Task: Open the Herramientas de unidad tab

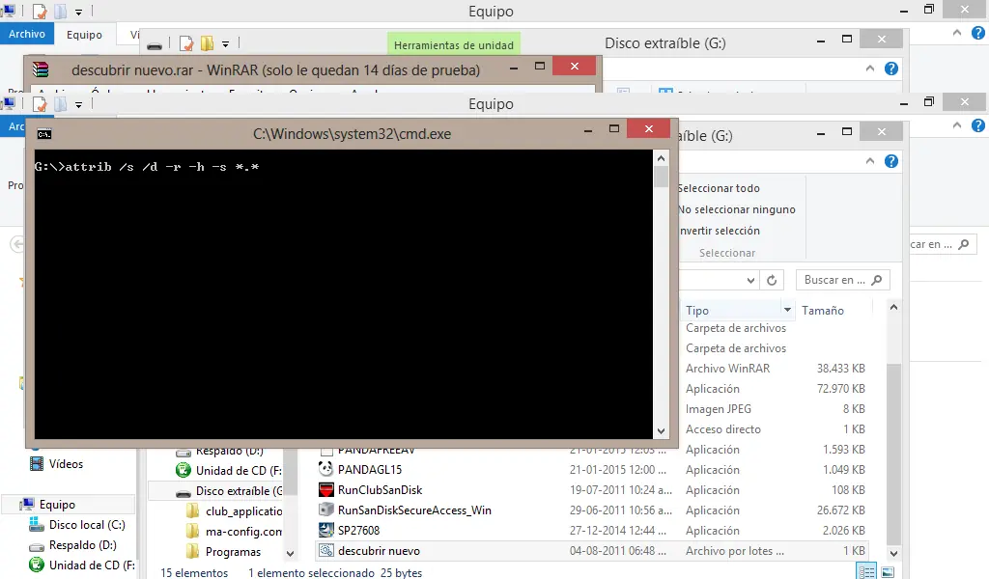Action: (x=454, y=45)
